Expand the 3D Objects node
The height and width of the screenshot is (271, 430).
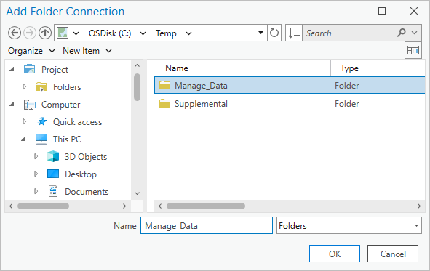(x=36, y=156)
